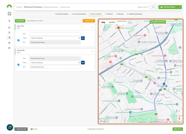The image size is (186, 134).
Task: Click the Back link
Action: [19, 7]
